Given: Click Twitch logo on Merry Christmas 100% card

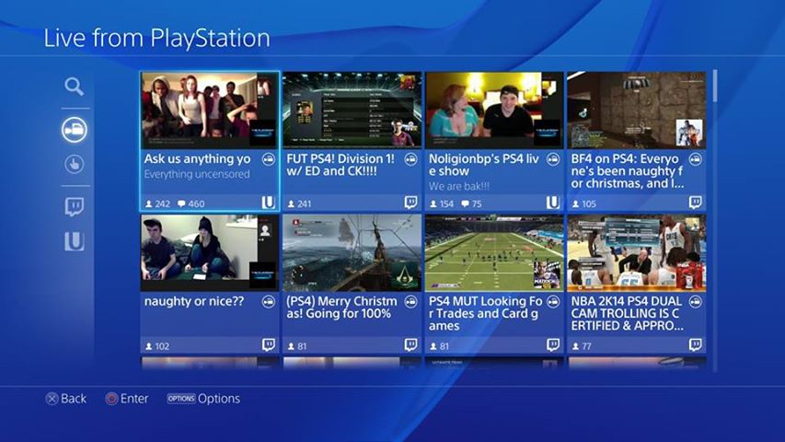Looking at the screenshot, I should pyautogui.click(x=410, y=344).
